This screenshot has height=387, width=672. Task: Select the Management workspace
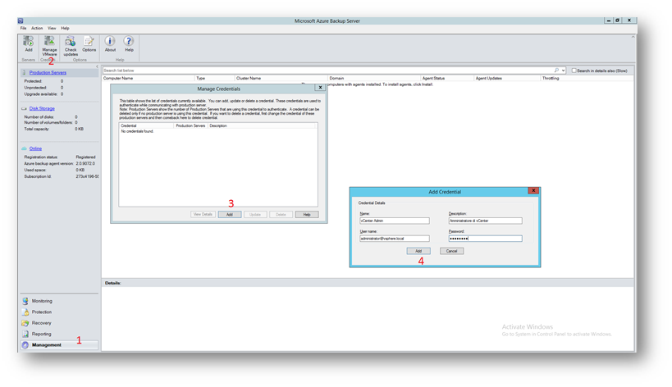coord(59,345)
